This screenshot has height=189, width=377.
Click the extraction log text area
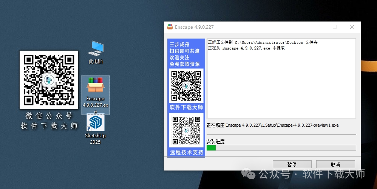pyautogui.click(x=281, y=79)
